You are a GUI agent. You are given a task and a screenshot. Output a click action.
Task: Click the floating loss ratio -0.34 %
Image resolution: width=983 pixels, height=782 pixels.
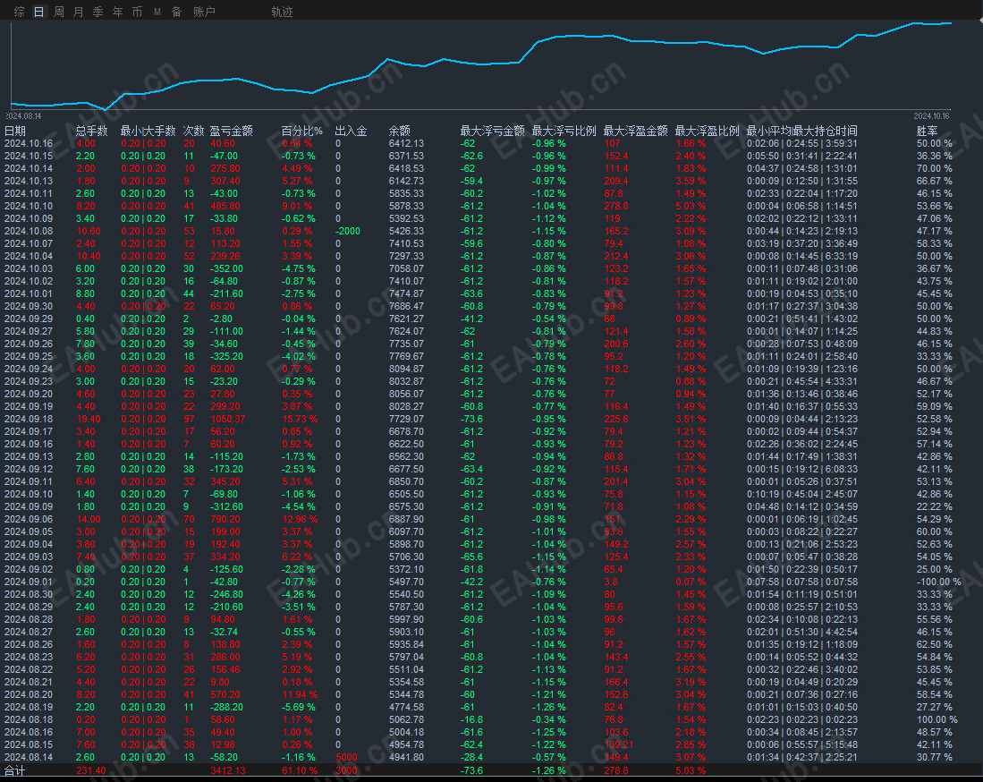(x=548, y=720)
